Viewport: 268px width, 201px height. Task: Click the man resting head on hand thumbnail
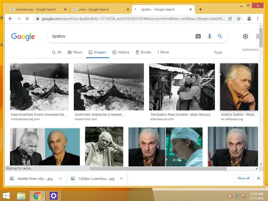pyautogui.click(x=104, y=147)
